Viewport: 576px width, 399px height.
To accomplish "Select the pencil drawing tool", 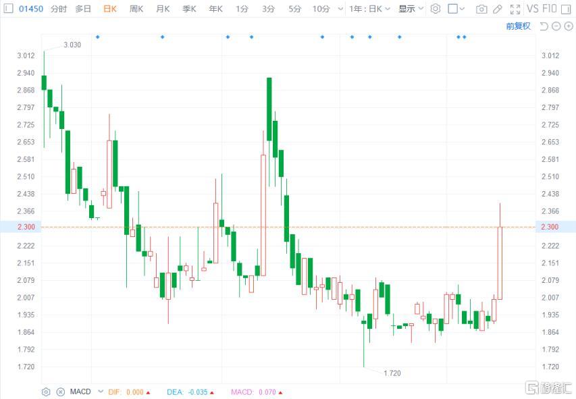I will click(x=498, y=9).
